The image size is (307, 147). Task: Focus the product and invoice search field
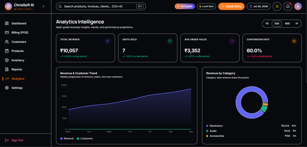click(101, 6)
